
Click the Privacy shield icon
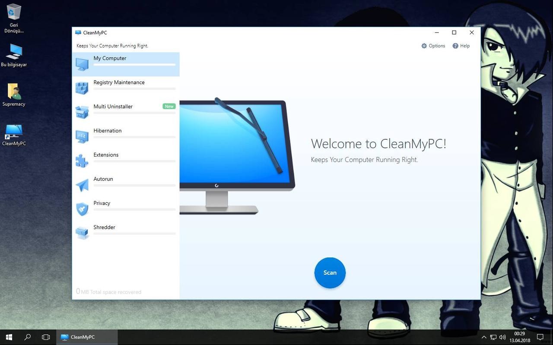coord(82,209)
